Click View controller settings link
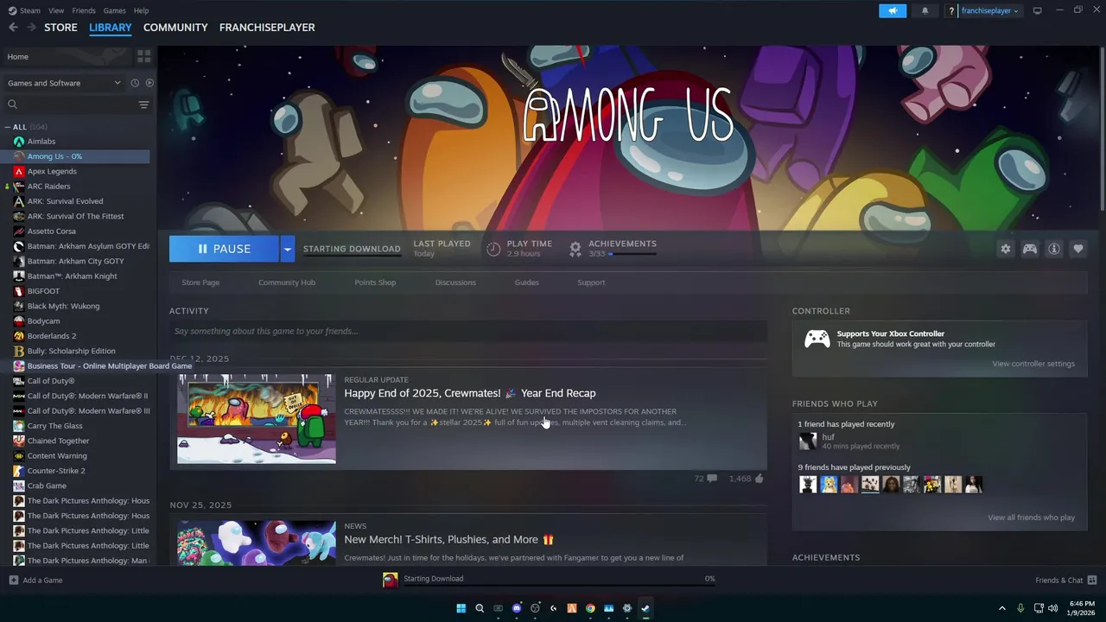This screenshot has height=622, width=1106. click(1033, 364)
